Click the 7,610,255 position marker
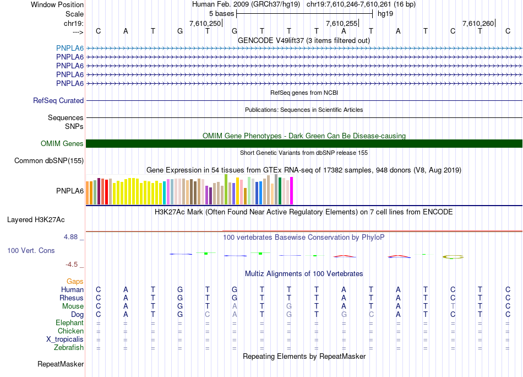Screen dimensions: 523x377 [x=342, y=23]
